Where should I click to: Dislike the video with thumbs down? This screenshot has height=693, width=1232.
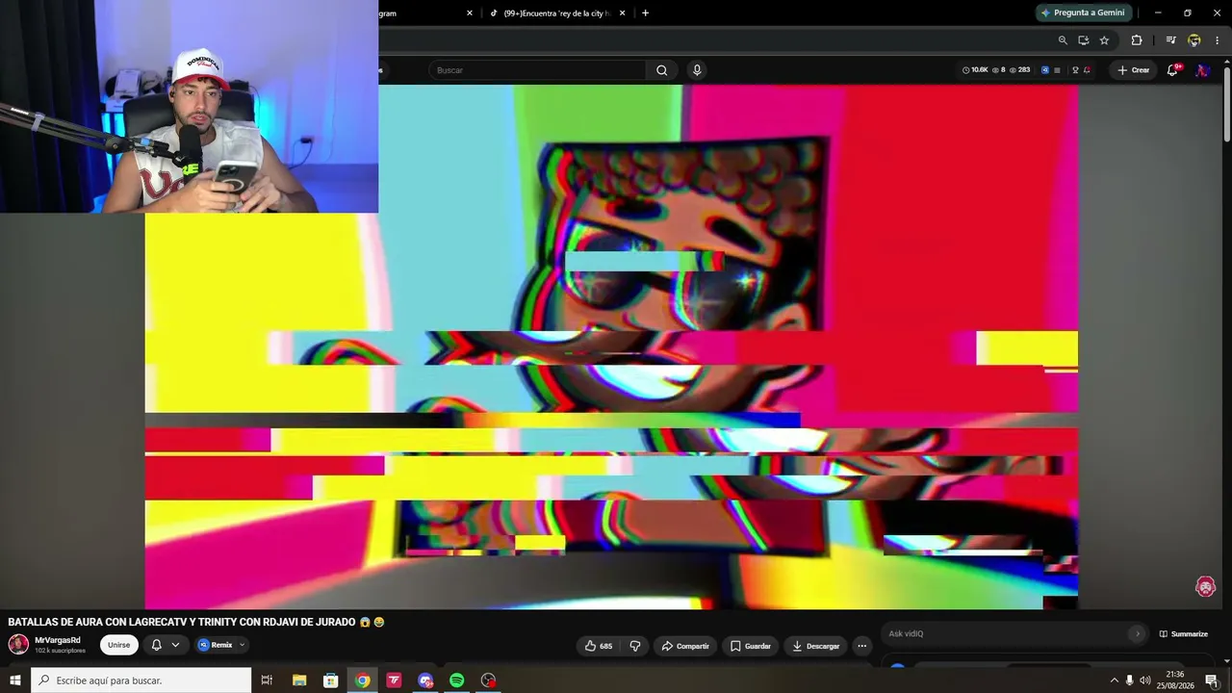(x=634, y=646)
